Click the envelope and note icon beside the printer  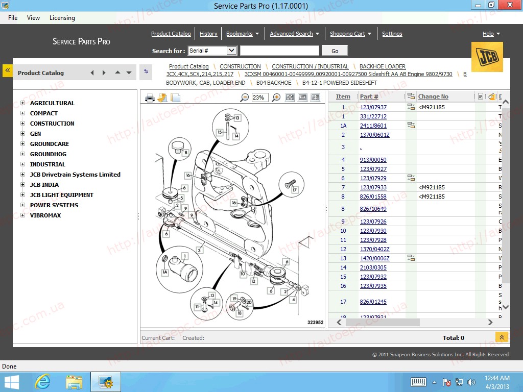[x=162, y=97]
